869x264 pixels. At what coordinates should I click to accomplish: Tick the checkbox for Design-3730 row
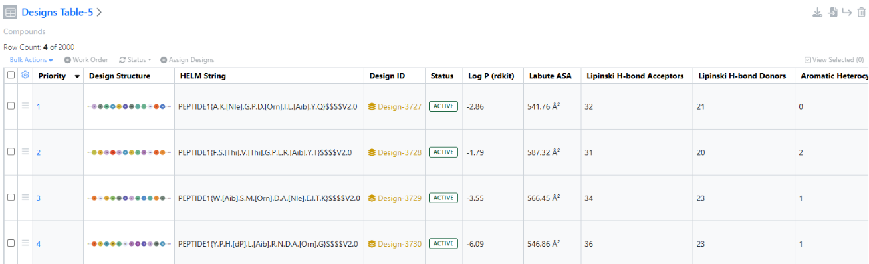click(x=11, y=243)
